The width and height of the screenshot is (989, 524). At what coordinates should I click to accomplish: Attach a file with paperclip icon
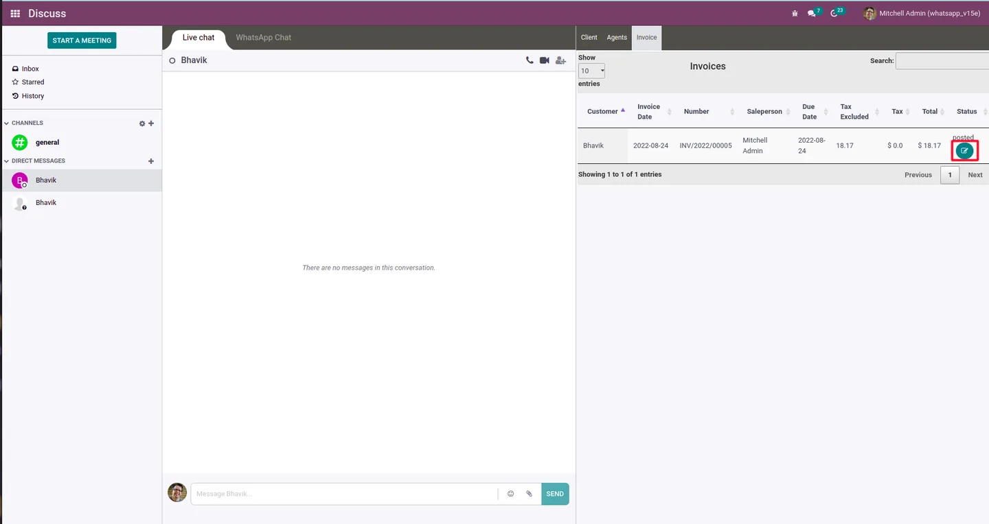529,494
